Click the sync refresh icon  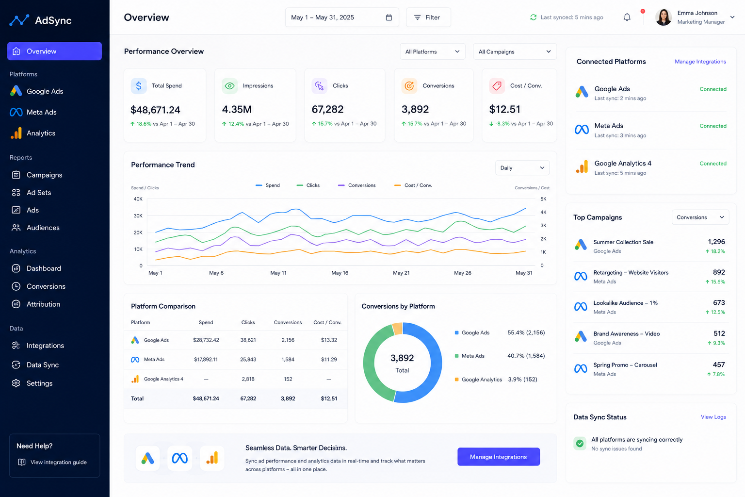click(533, 17)
